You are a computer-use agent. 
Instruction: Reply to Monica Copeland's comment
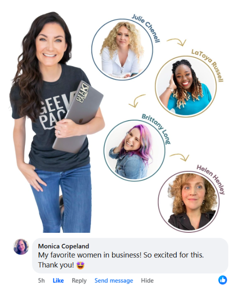(x=79, y=280)
